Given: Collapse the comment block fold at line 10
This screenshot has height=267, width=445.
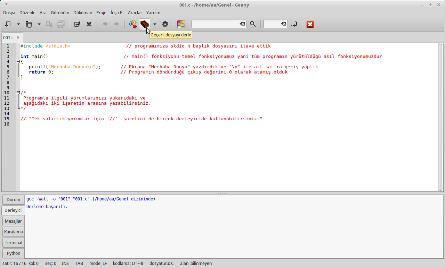Looking at the screenshot, I should (x=18, y=93).
